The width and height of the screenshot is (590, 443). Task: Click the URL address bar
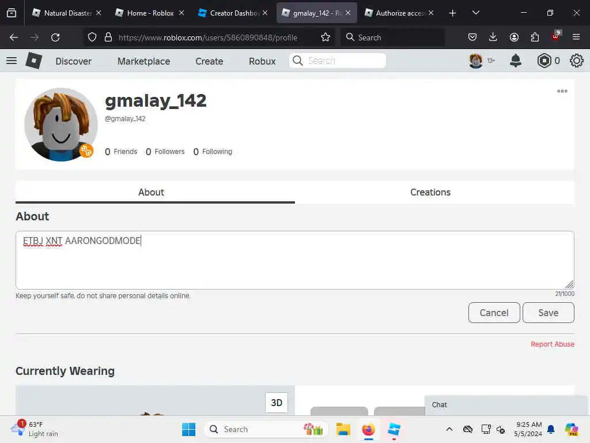tap(207, 37)
